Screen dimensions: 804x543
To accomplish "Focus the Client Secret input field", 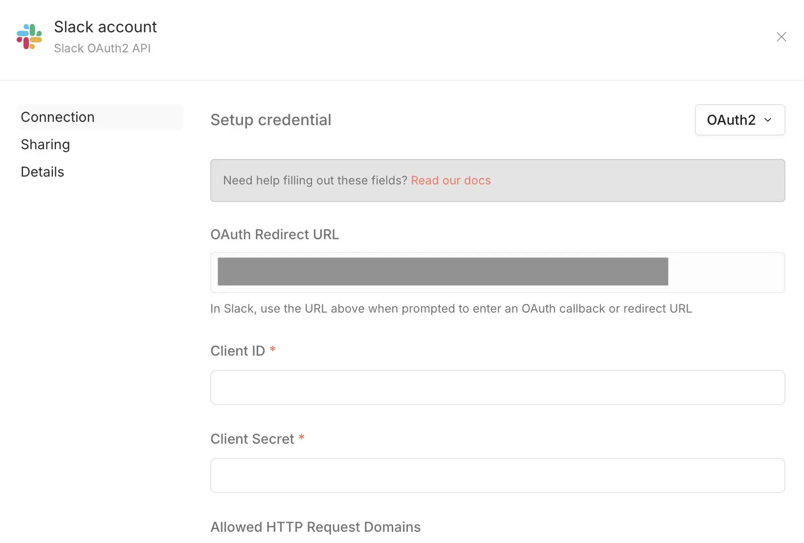I will click(497, 475).
